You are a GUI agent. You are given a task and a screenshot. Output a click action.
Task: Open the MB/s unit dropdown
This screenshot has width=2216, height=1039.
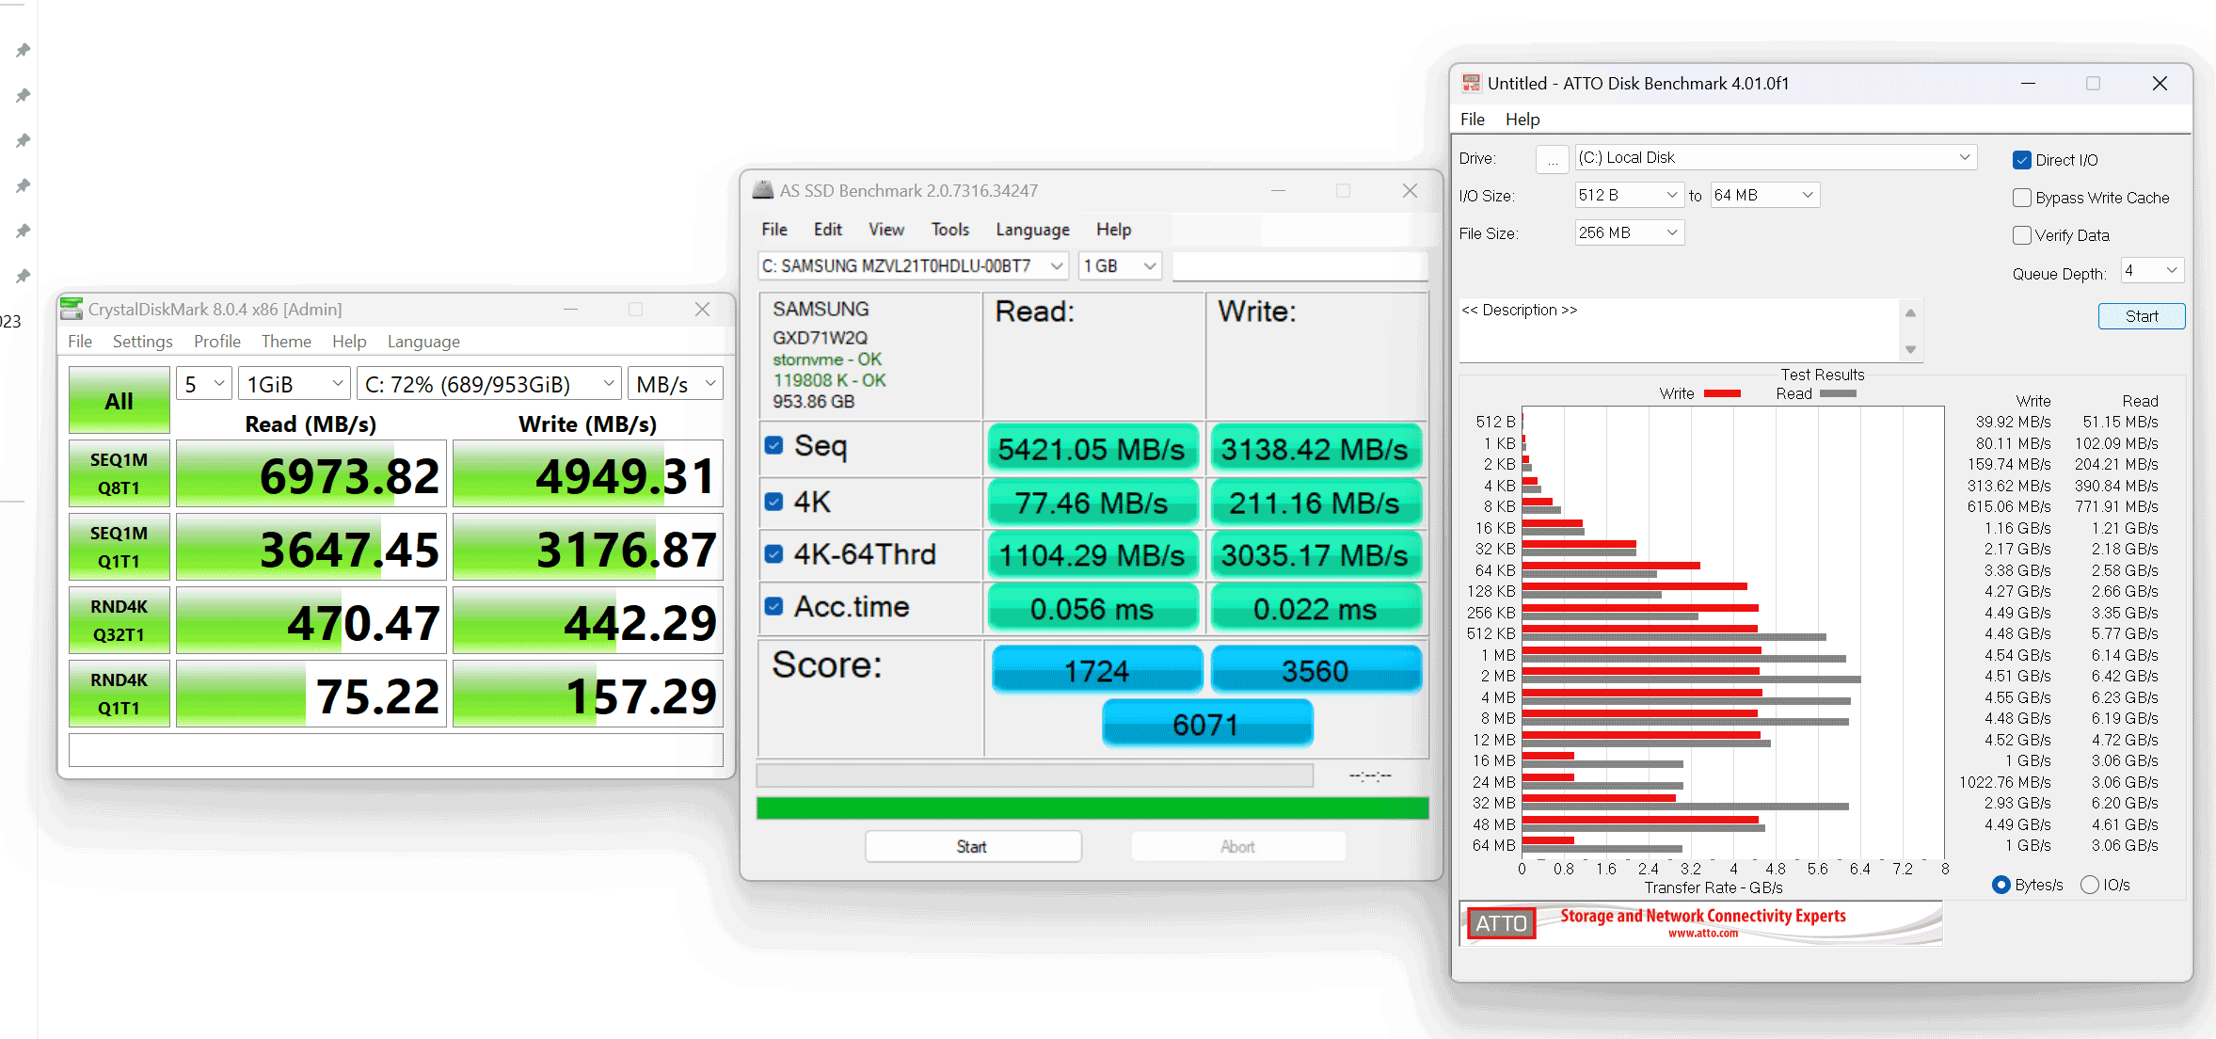click(x=675, y=384)
